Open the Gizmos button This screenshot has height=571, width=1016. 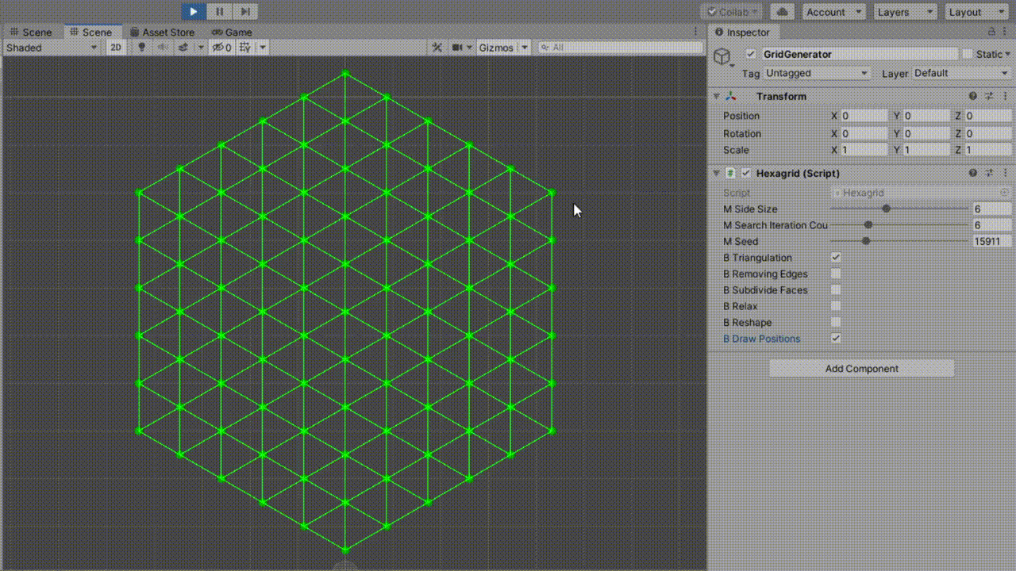[x=496, y=48]
